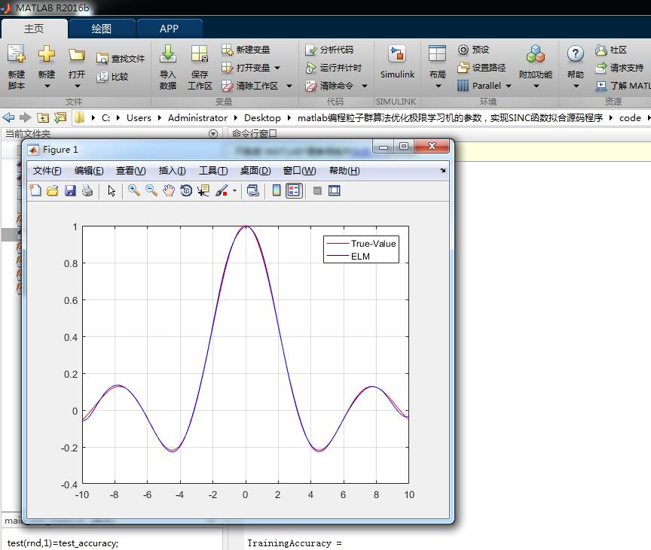Open the 当前文件夹 panel actions dropdown
Image resolution: width=651 pixels, height=550 pixels.
[213, 134]
